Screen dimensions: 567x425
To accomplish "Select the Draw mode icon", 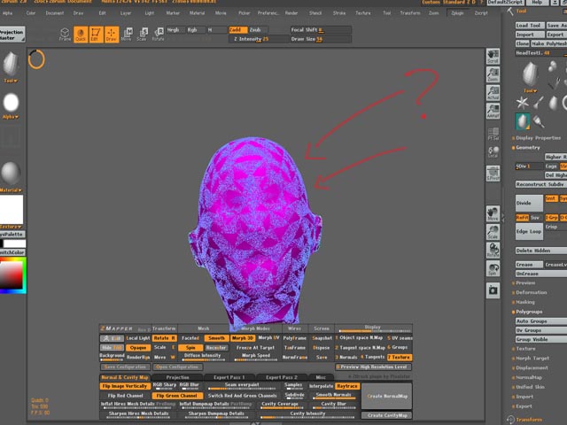I will click(x=112, y=35).
